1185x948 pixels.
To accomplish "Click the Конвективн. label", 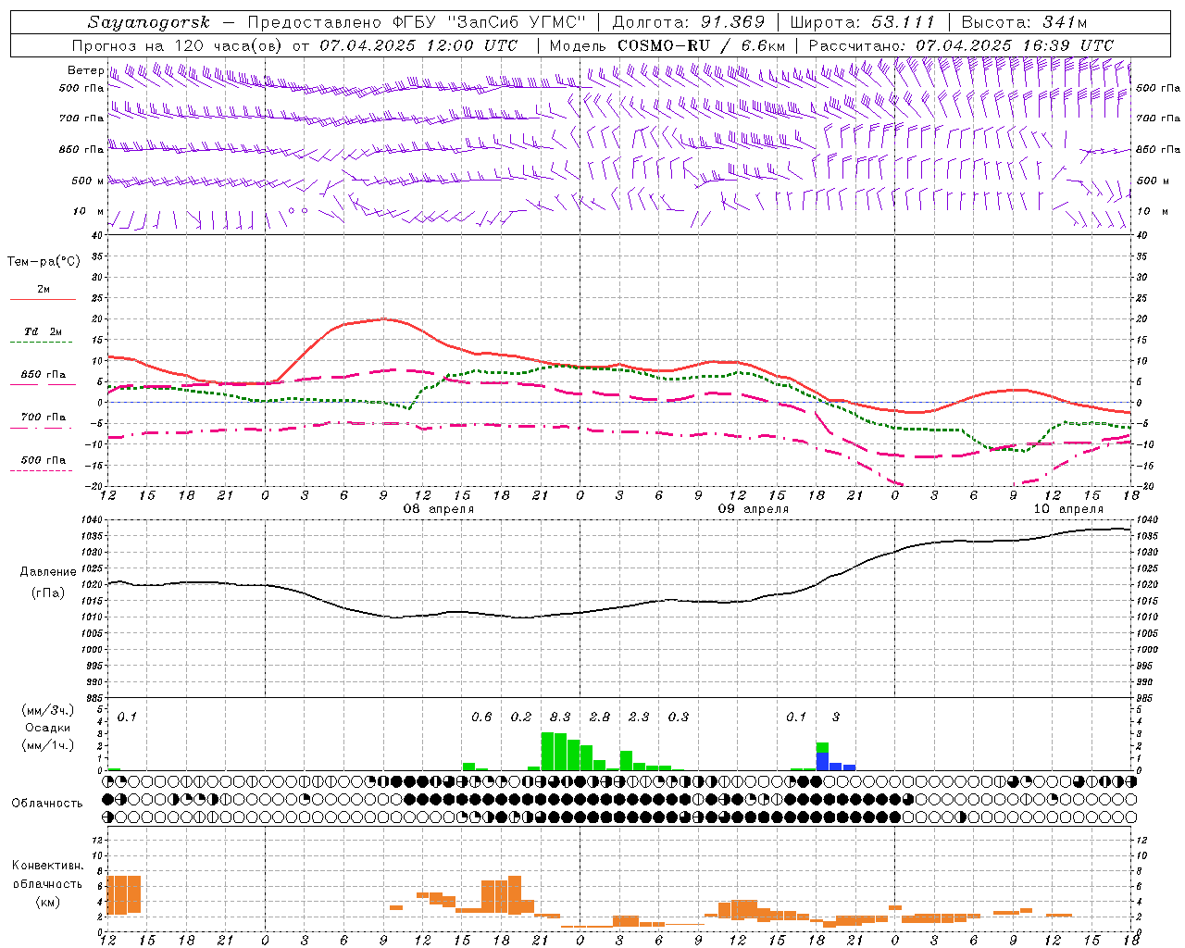I will click(x=48, y=866).
